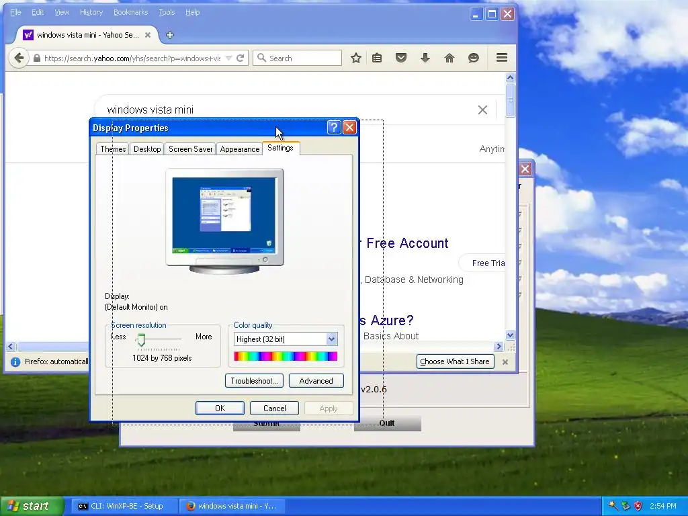Open Firefox Help menu
688x516 pixels.
coord(193,12)
